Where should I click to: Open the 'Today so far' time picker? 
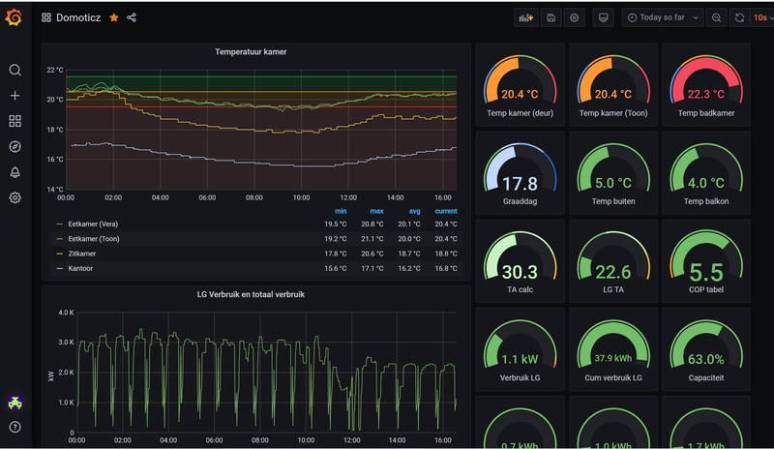[663, 17]
